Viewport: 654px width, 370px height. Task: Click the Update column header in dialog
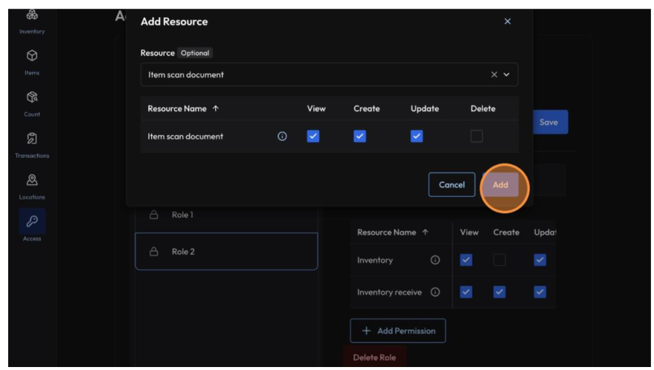coord(425,108)
